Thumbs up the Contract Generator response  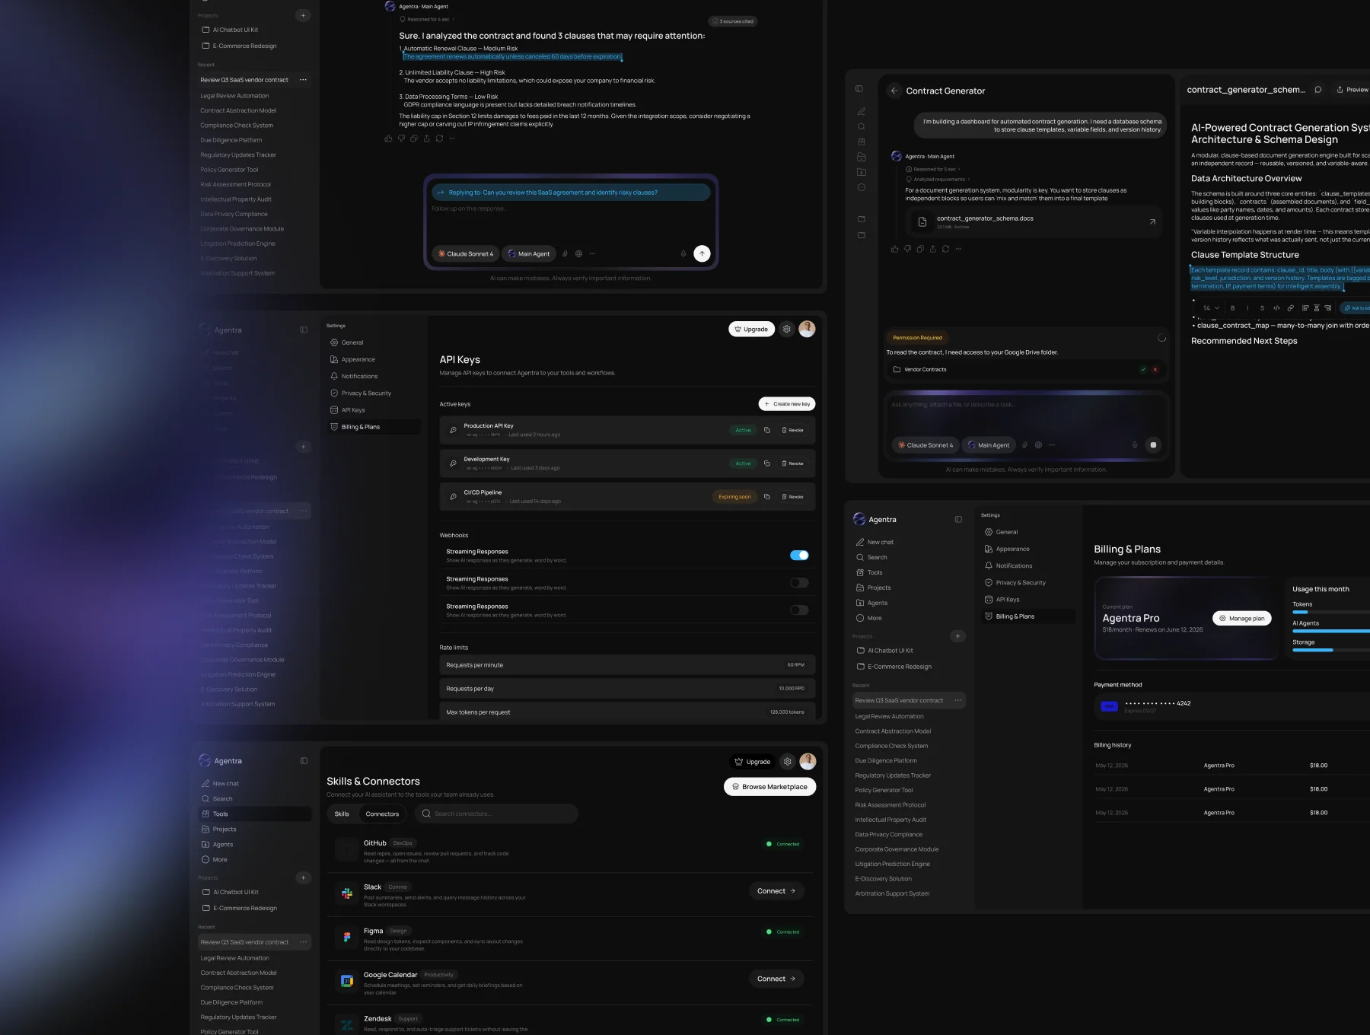895,249
